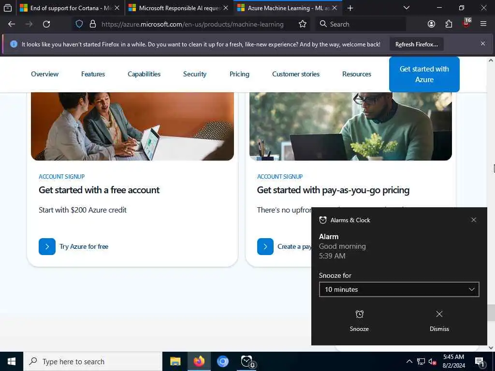Click the Firefox Search box
Viewport: 495px width, 371px height.
point(361,24)
